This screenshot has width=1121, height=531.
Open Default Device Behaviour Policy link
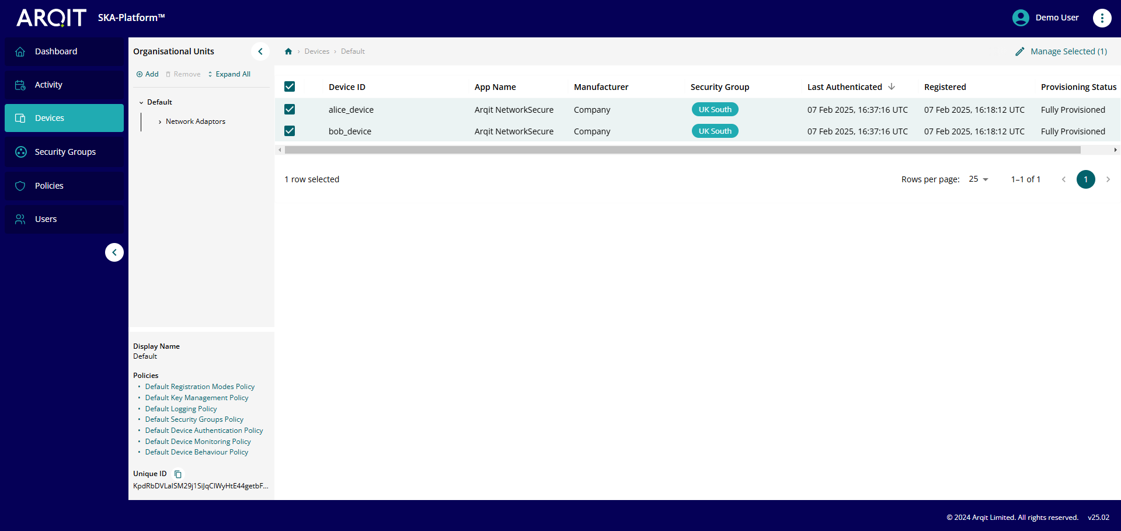click(197, 452)
